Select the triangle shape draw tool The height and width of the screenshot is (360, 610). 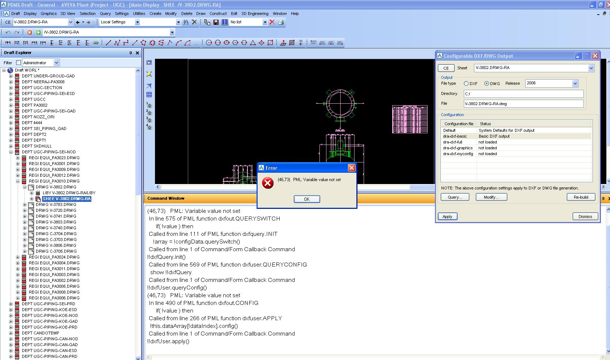253,43
